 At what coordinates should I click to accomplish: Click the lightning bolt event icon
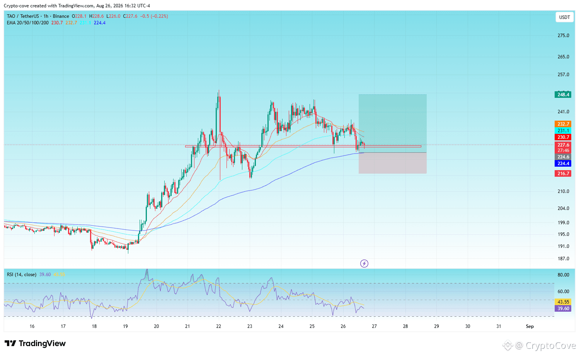click(x=364, y=264)
